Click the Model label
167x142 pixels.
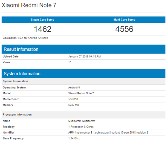(x=6, y=93)
